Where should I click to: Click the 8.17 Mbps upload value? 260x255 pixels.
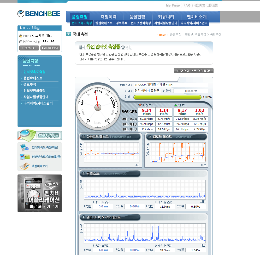[x=182, y=112]
